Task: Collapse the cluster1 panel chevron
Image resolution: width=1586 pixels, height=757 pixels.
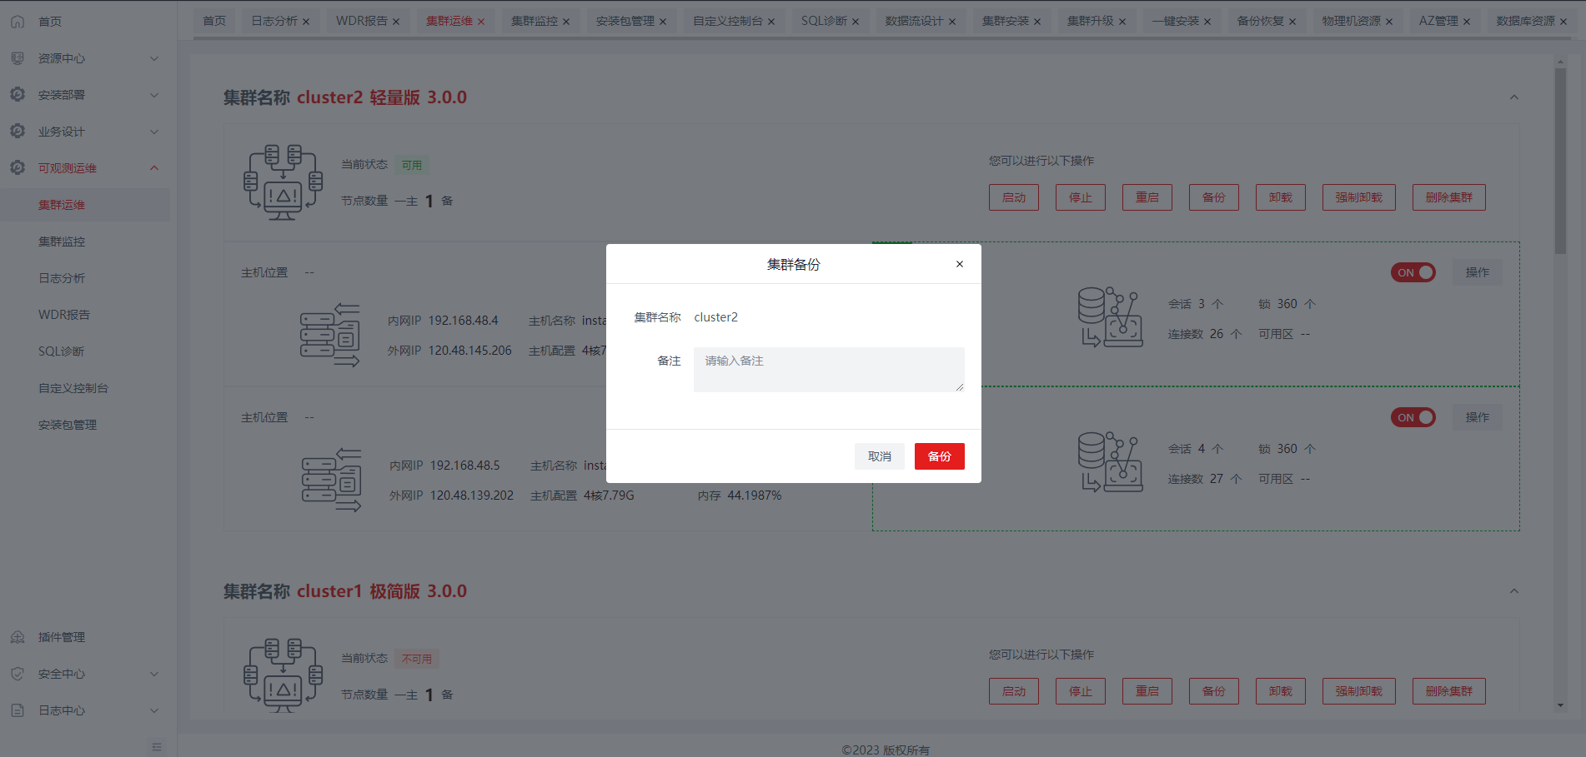Action: (1513, 591)
